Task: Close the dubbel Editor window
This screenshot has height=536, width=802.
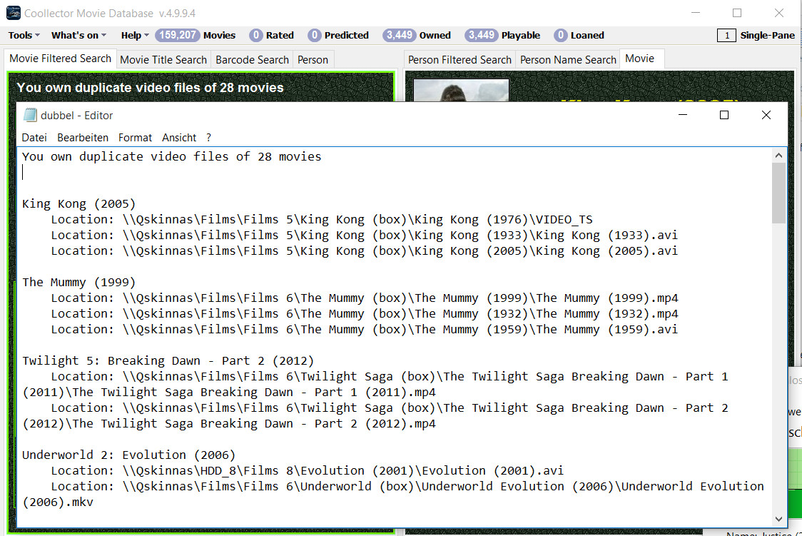Action: click(766, 115)
